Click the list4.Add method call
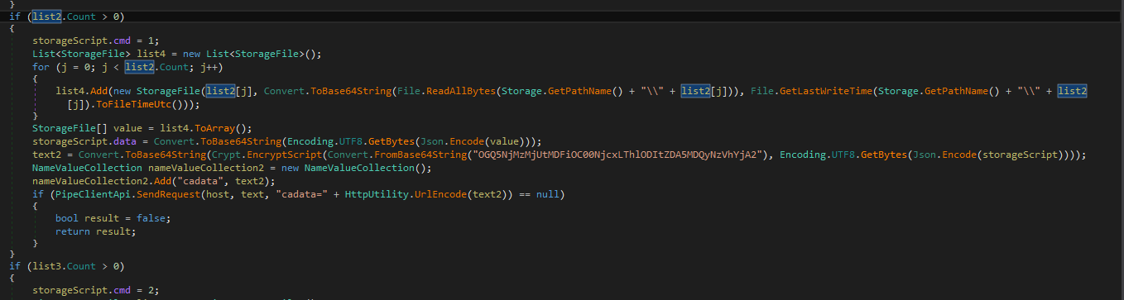Viewport: 1124px width, 300px height. click(79, 90)
